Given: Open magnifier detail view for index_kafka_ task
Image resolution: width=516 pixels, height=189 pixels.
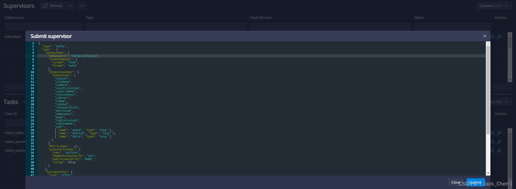Looking at the screenshot, I should pyautogui.click(x=493, y=133).
